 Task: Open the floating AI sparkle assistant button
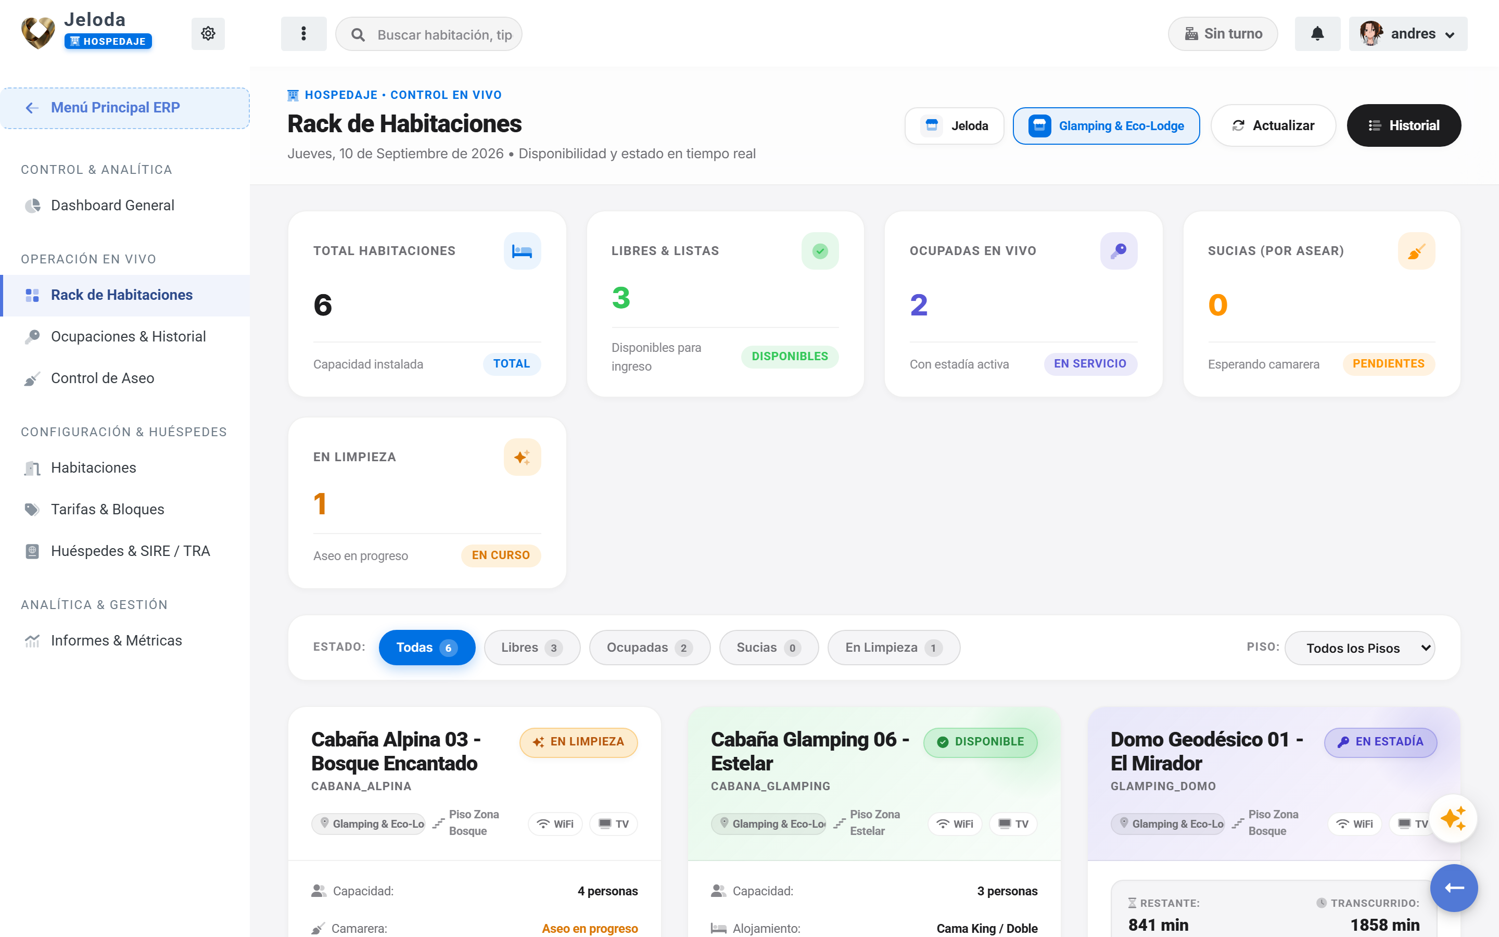click(1453, 819)
